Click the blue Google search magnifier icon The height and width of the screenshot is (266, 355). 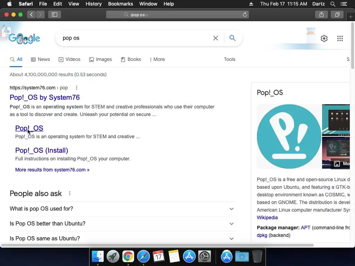(232, 38)
